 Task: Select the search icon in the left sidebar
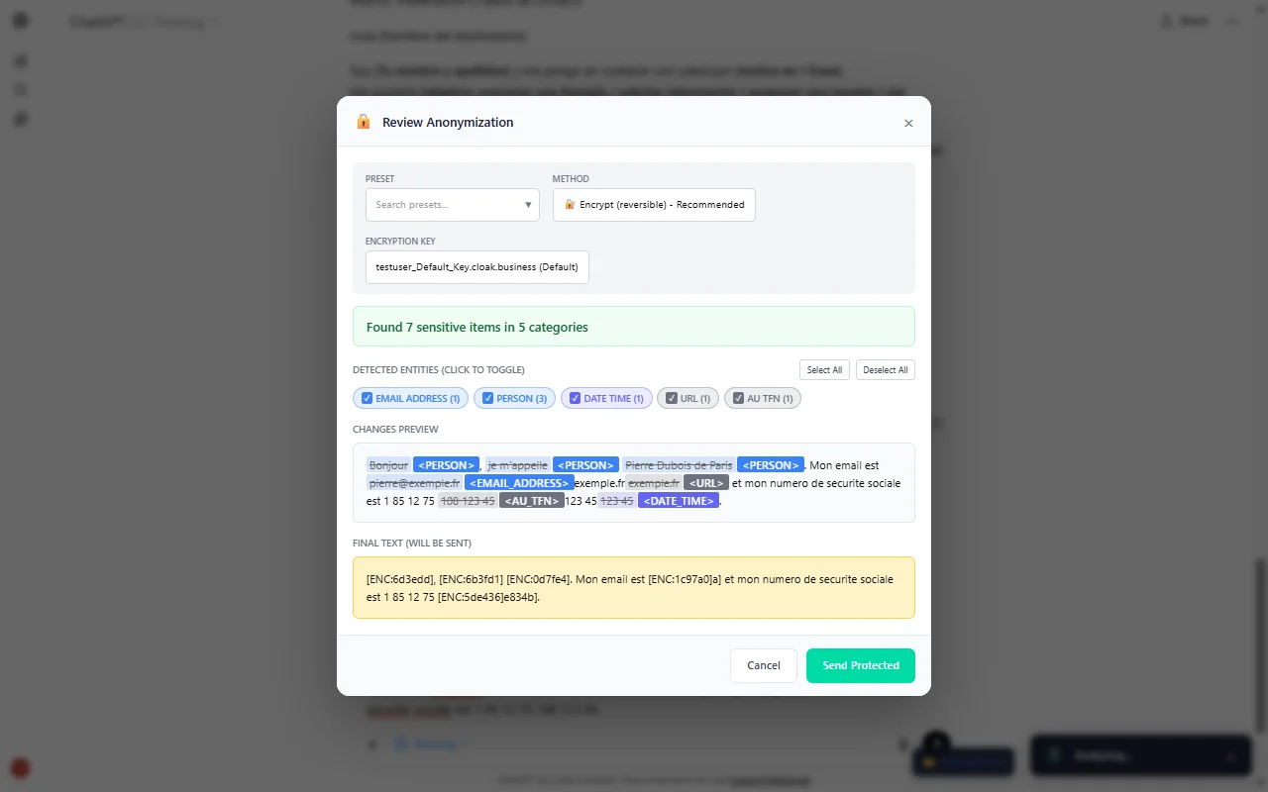click(20, 60)
